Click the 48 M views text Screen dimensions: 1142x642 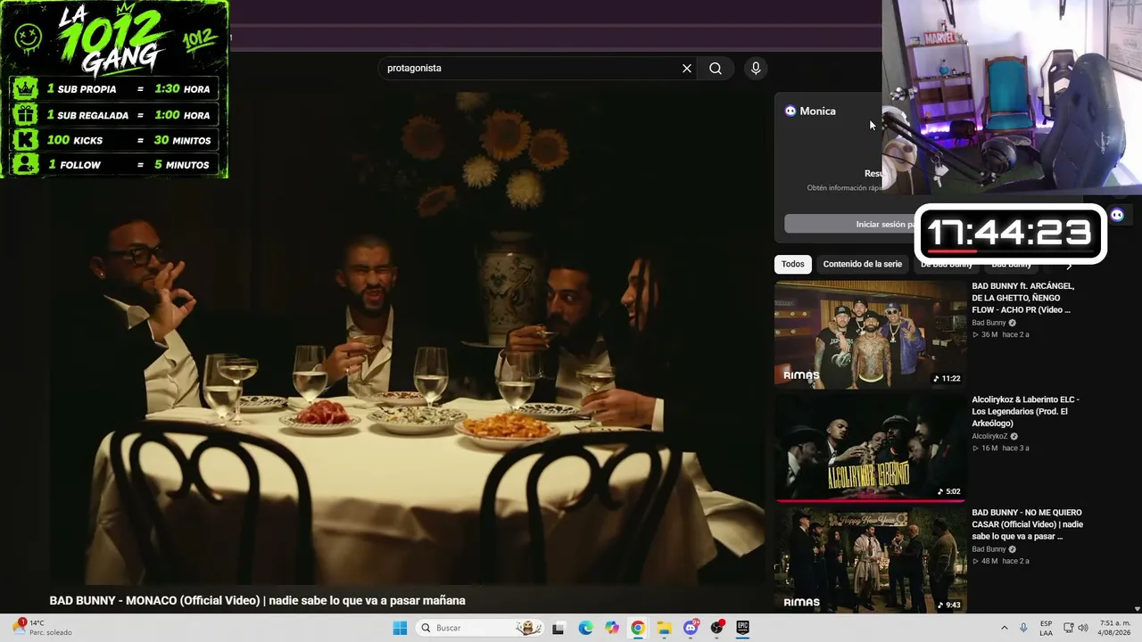pos(989,561)
